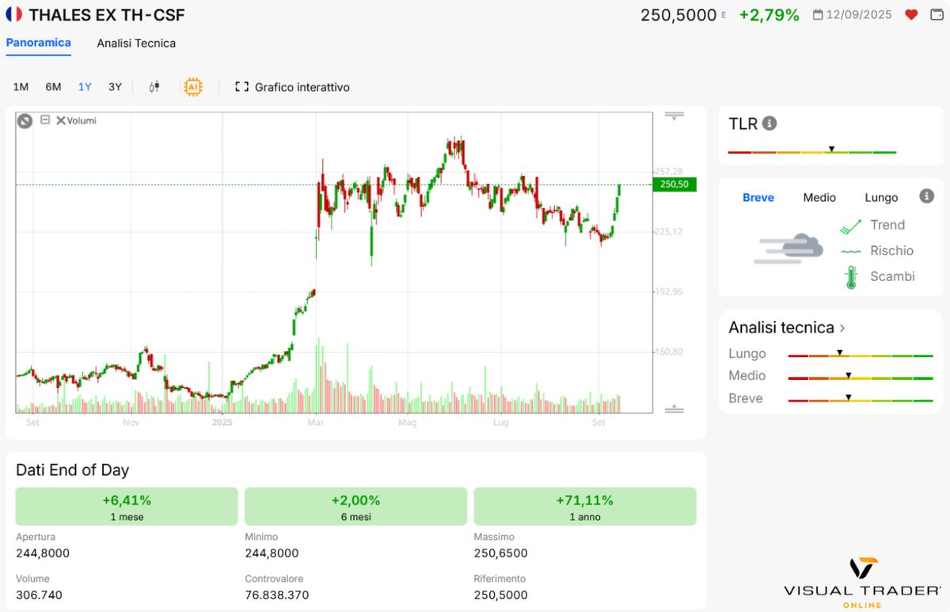Viewport: 950px width, 612px height.
Task: Select the 3Y time range
Action: tap(115, 87)
